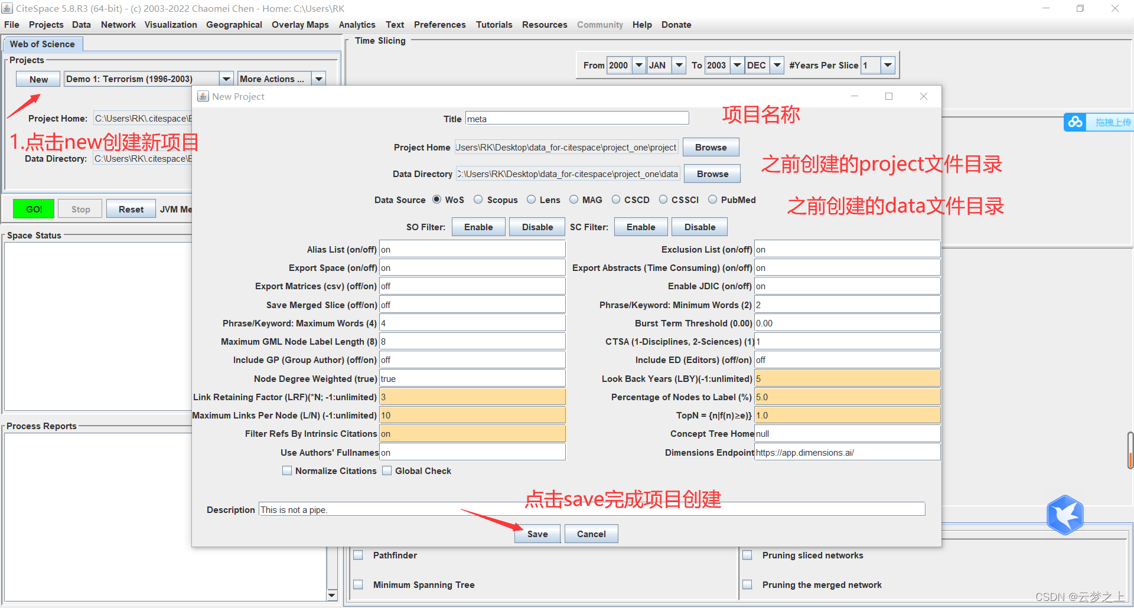Screen dimensions: 1134x608
Task: Click the Burst Term Threshold field
Action: (x=847, y=323)
